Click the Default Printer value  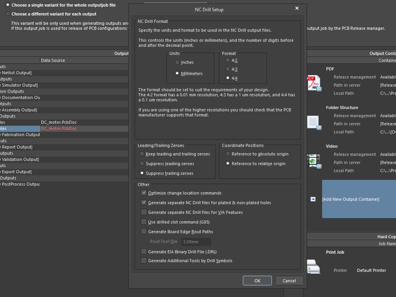[371, 270]
